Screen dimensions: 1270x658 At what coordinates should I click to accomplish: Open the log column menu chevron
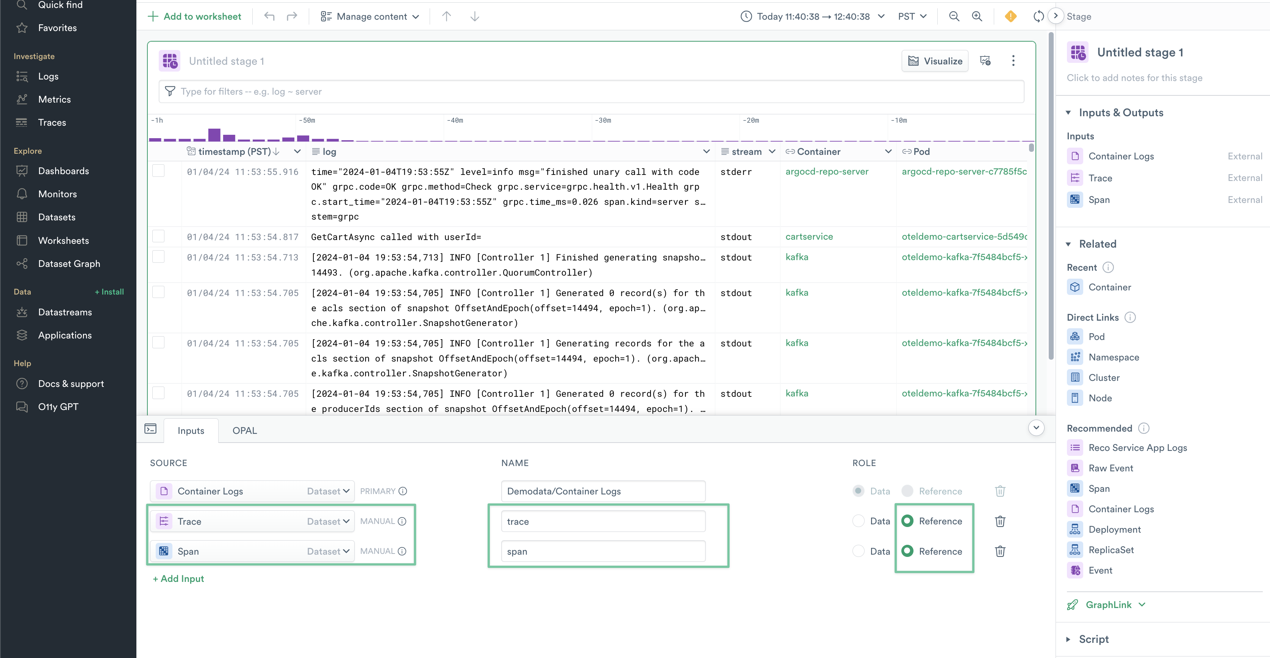click(x=707, y=152)
